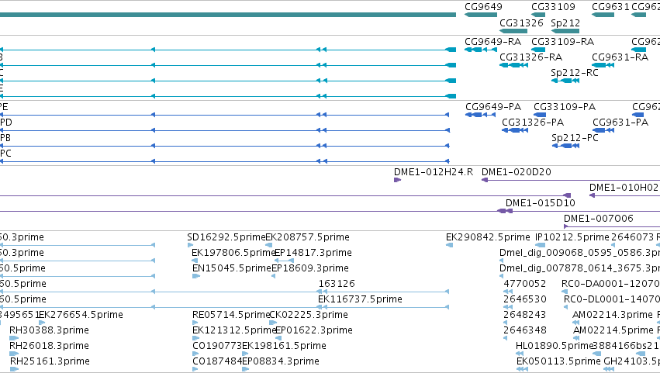Select the EK198161.5prime EST

(x=245, y=354)
